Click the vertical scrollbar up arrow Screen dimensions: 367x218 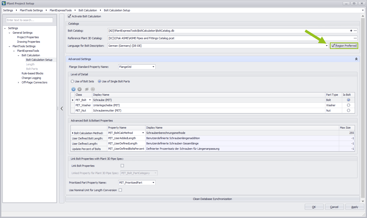tap(363, 16)
